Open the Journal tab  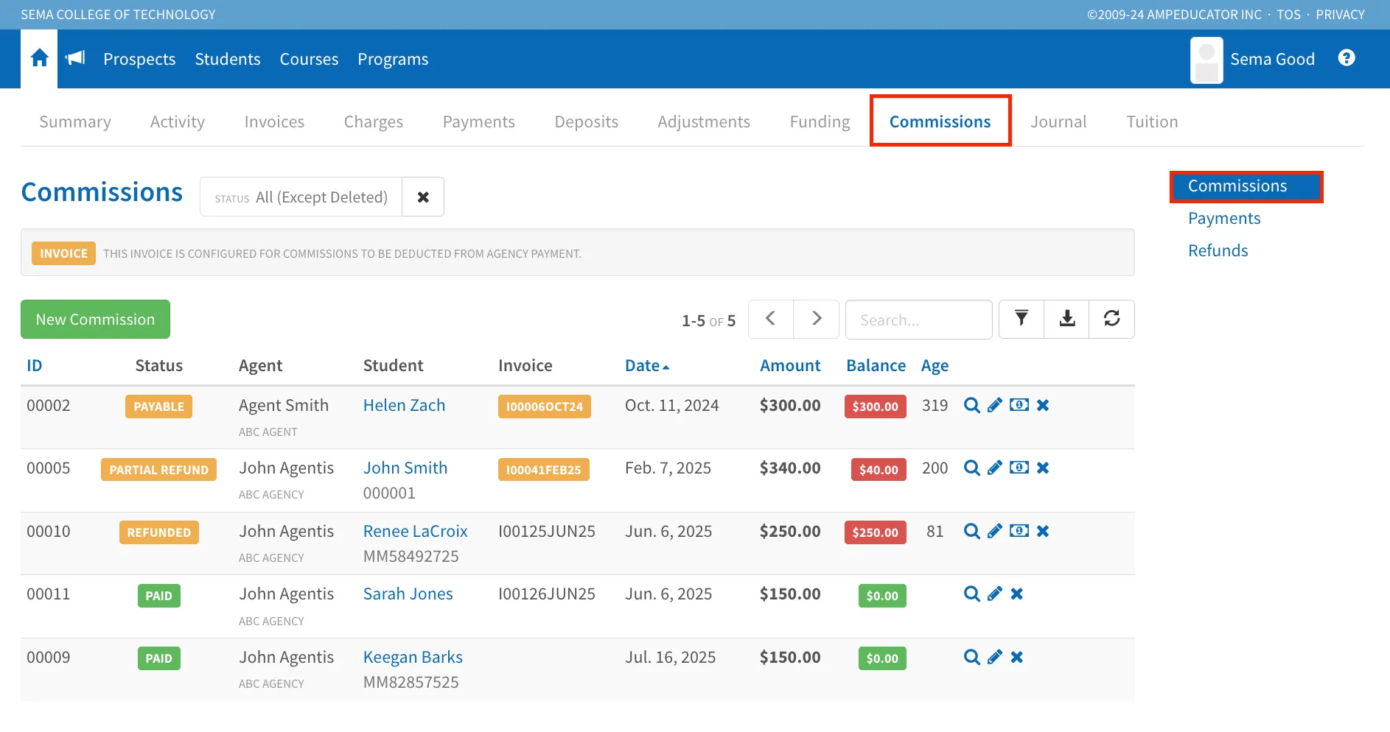pyautogui.click(x=1058, y=122)
